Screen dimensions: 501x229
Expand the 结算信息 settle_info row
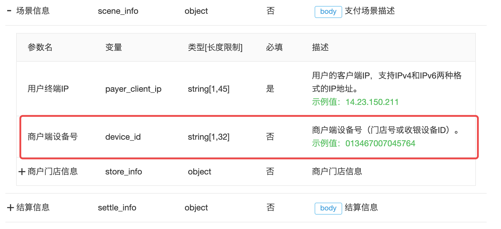10,208
